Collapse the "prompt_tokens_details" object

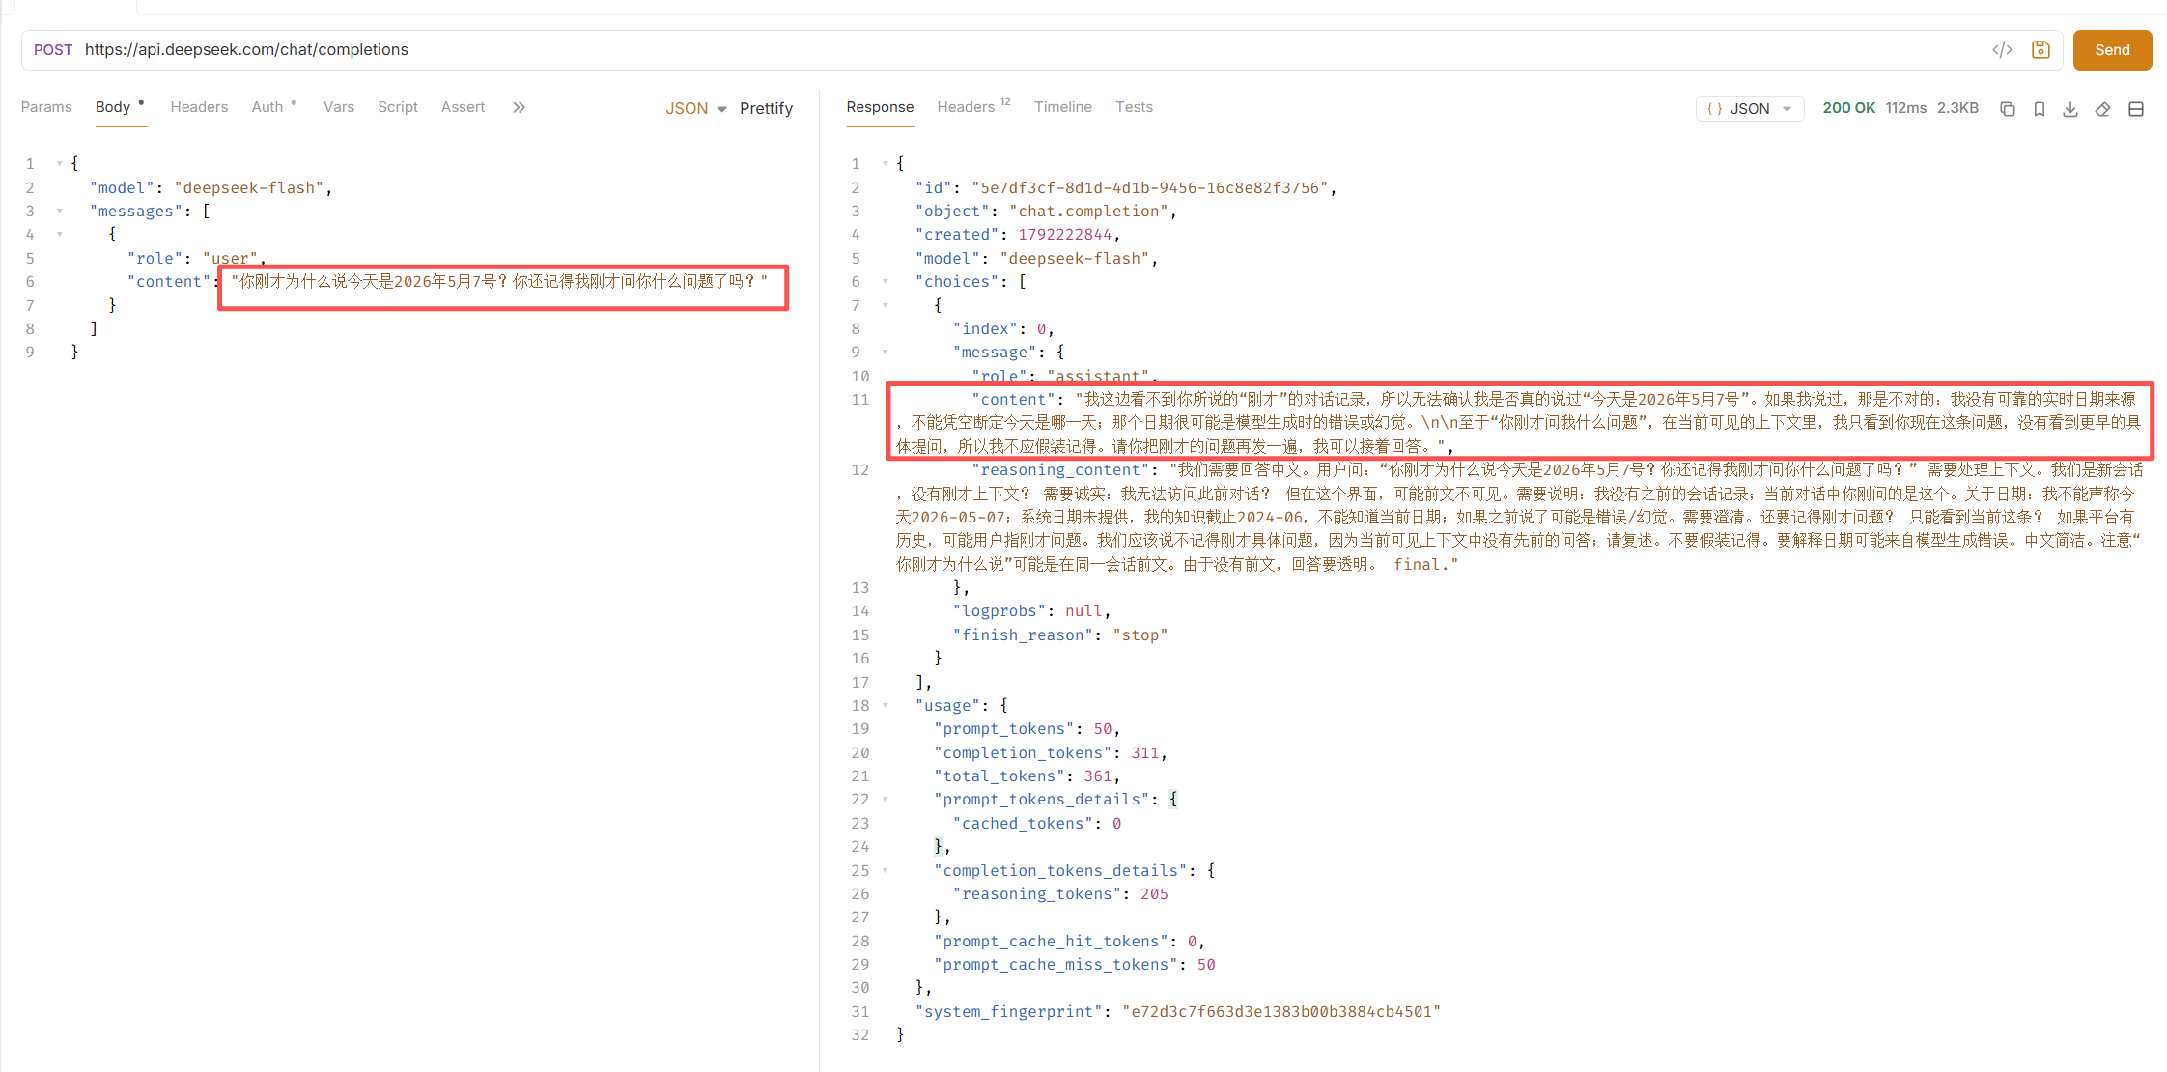[885, 800]
